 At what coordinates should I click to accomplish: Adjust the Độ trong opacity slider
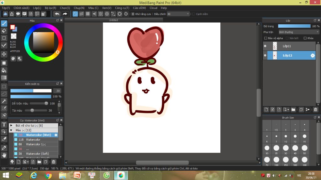coord(294,26)
